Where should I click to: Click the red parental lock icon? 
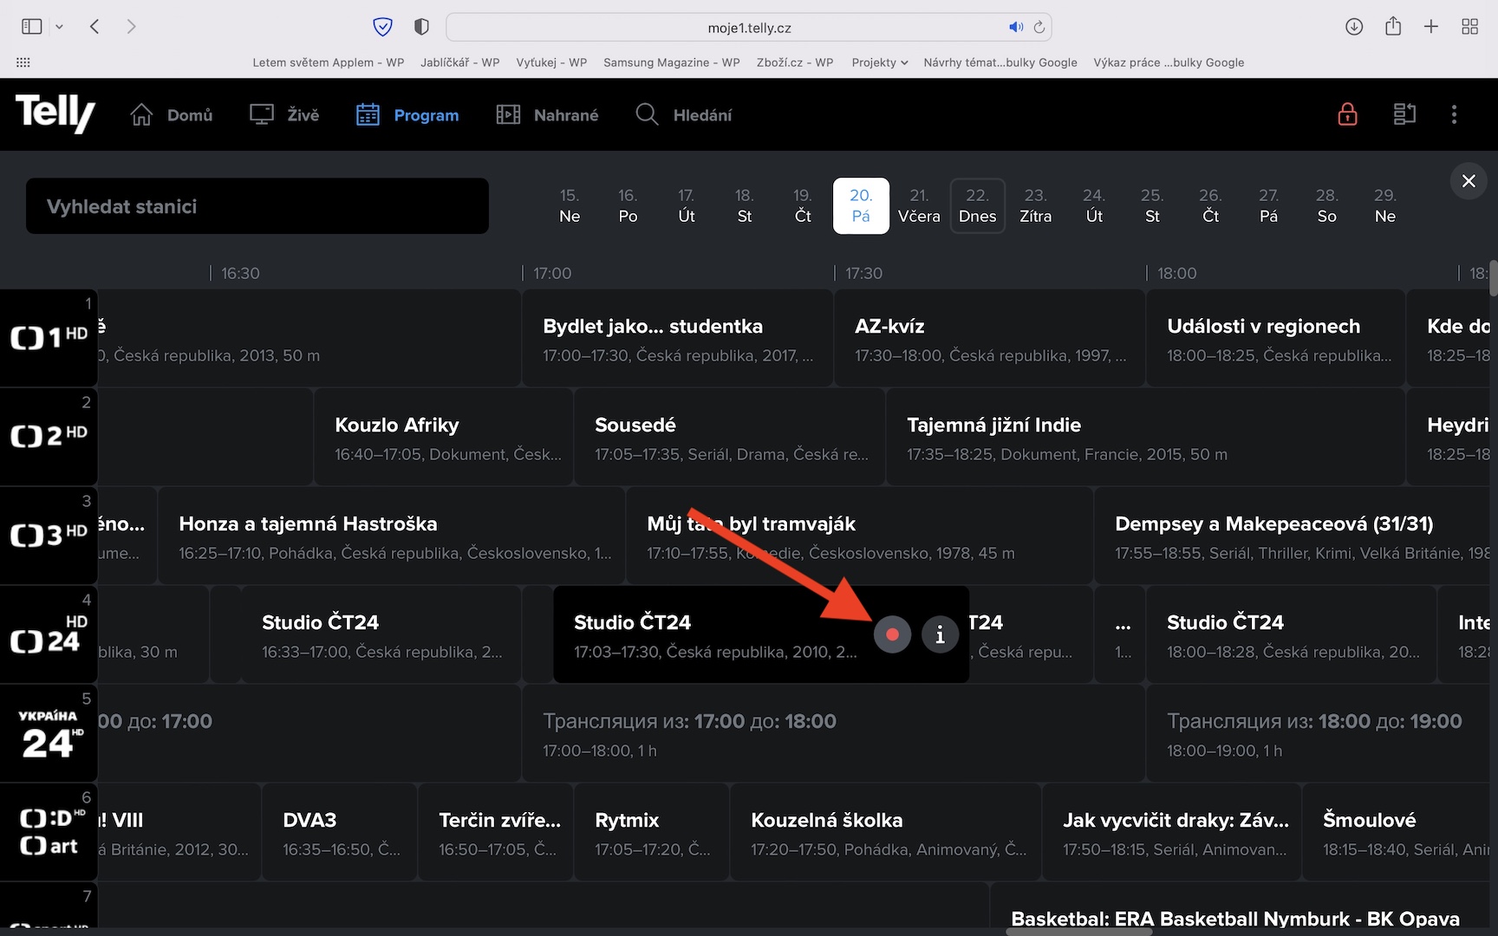click(1347, 114)
